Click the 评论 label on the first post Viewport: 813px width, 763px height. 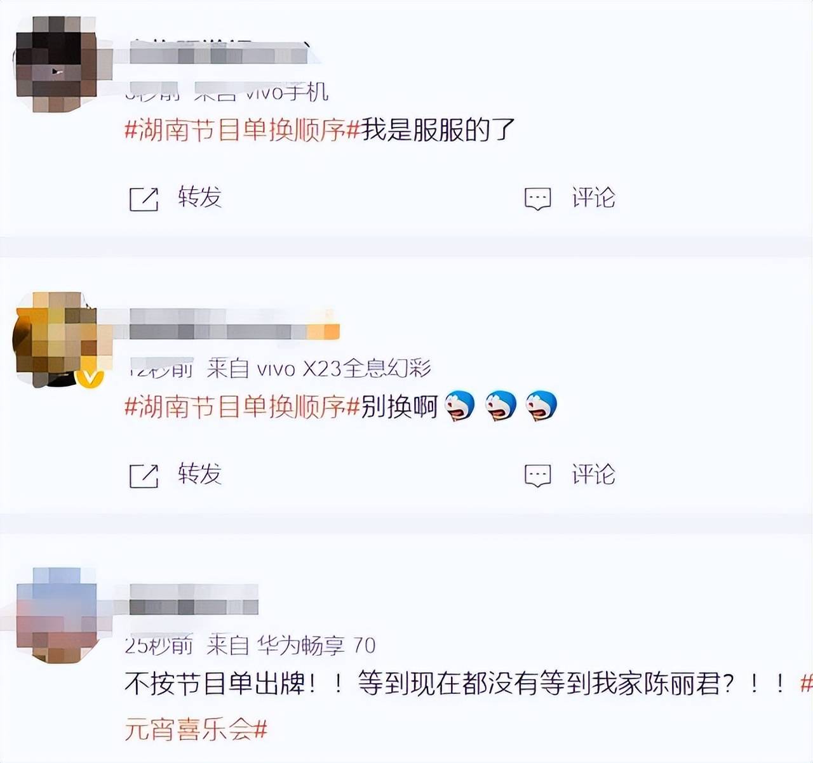pyautogui.click(x=593, y=197)
